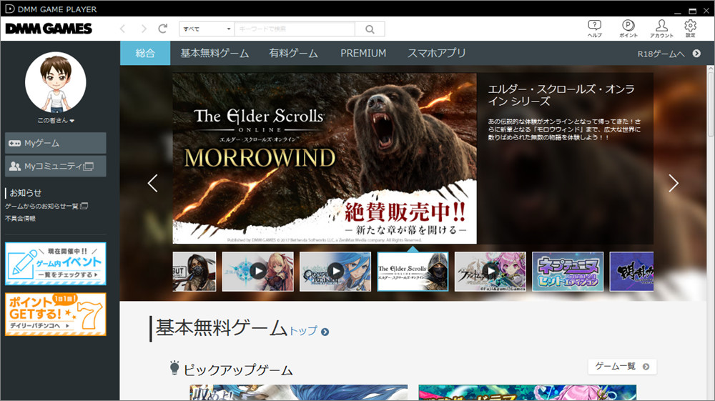Click the ゲーム一覧 button
The height and width of the screenshot is (401, 715).
click(x=623, y=367)
